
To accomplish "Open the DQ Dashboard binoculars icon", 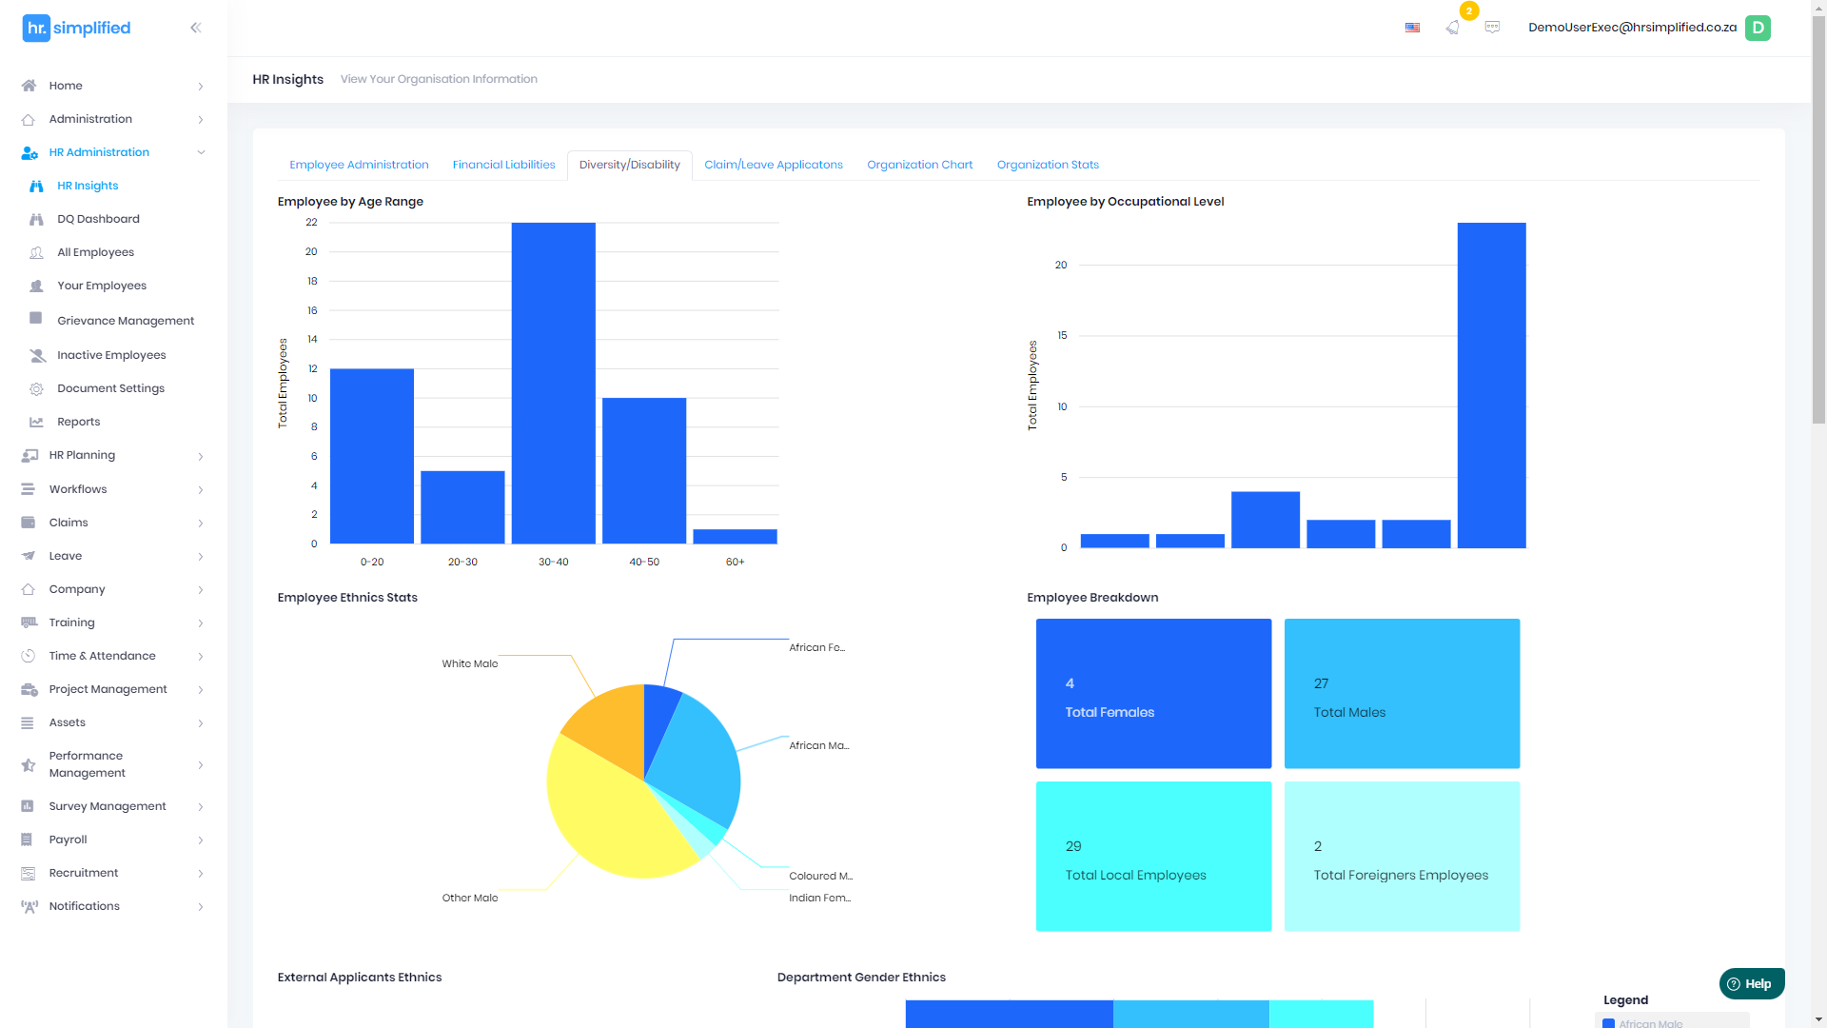I will pos(36,219).
